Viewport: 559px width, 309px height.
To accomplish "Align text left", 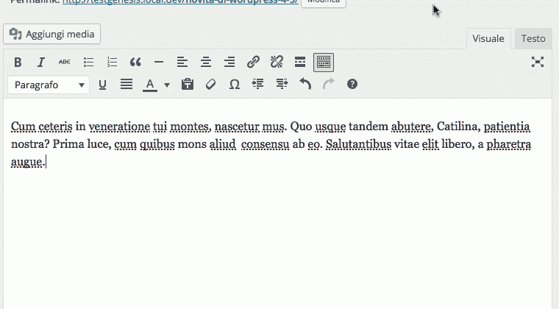I will [182, 62].
